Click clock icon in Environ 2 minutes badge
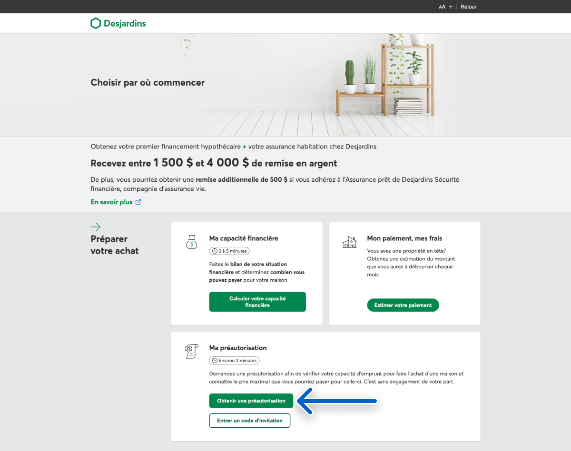The image size is (571, 451). coord(215,361)
